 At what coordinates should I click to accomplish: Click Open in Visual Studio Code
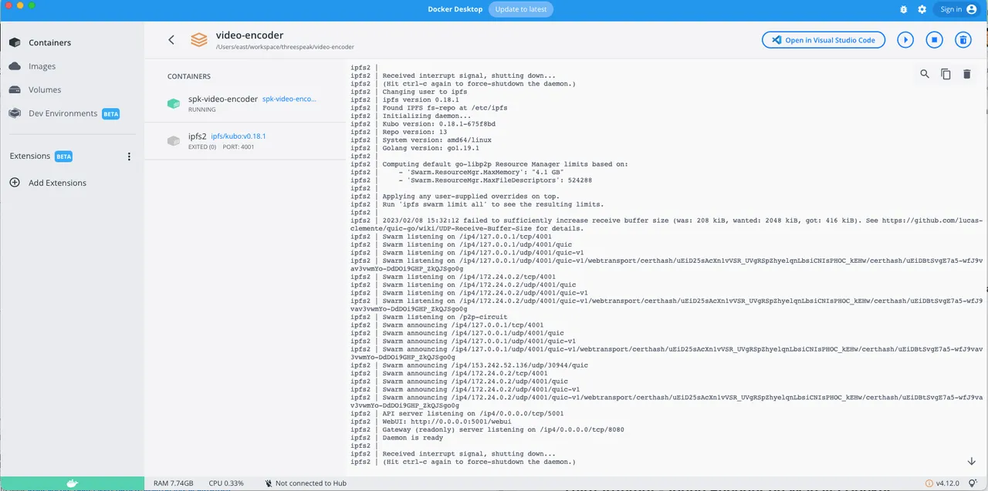click(x=823, y=40)
